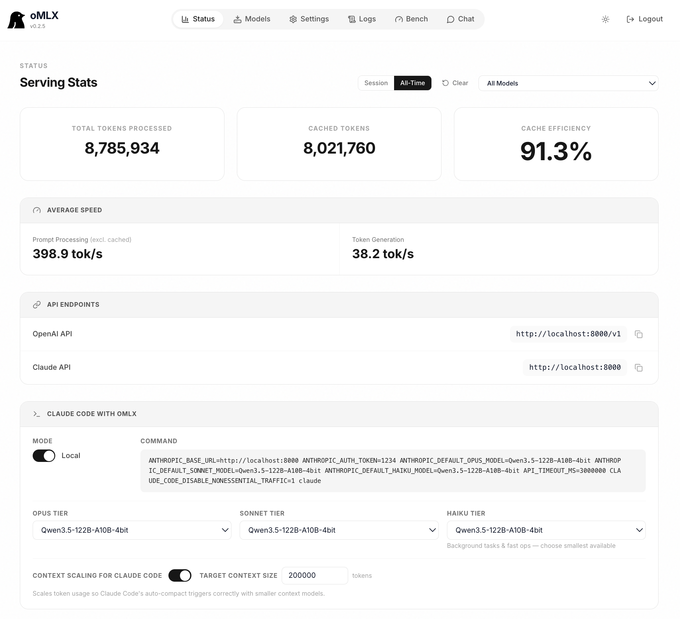This screenshot has height=619, width=680.
Task: Change the Opus Tier model selection
Action: click(x=131, y=530)
